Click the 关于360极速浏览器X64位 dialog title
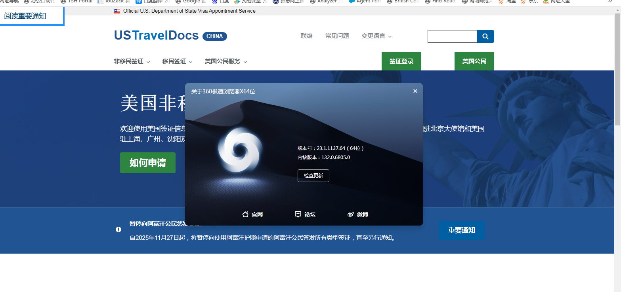 tap(223, 91)
